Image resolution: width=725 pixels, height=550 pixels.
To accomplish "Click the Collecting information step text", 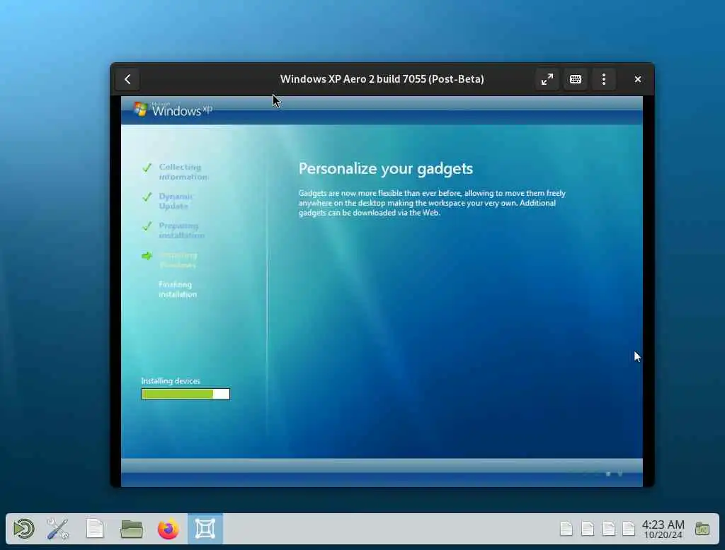I will [x=183, y=172].
